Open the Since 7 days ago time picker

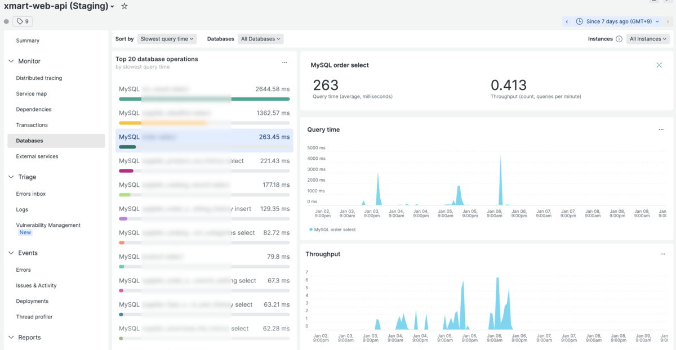point(618,21)
